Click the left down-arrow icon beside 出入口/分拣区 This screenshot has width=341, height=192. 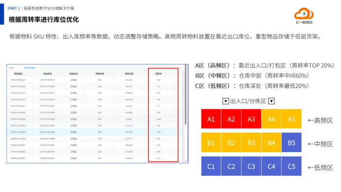(226, 101)
